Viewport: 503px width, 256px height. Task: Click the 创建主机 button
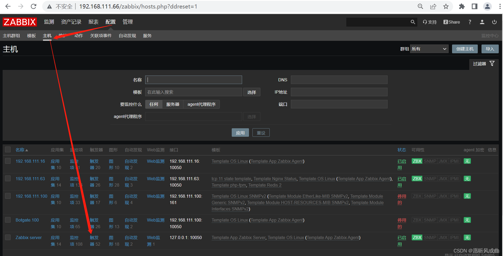(x=465, y=49)
